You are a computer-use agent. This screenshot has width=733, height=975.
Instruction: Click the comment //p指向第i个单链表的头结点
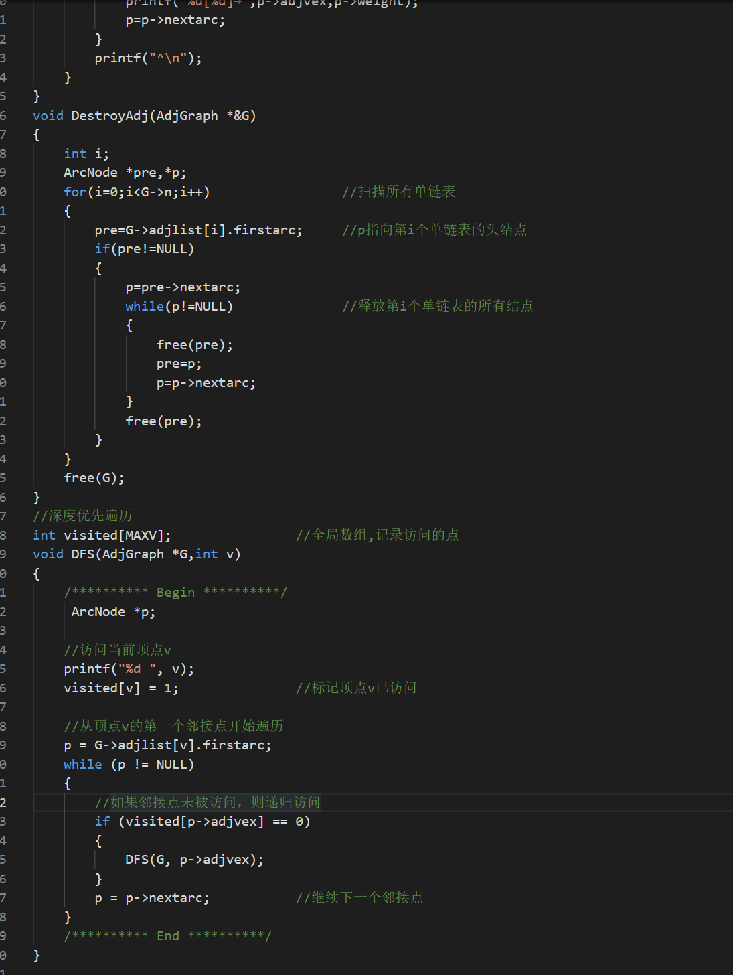click(x=434, y=230)
